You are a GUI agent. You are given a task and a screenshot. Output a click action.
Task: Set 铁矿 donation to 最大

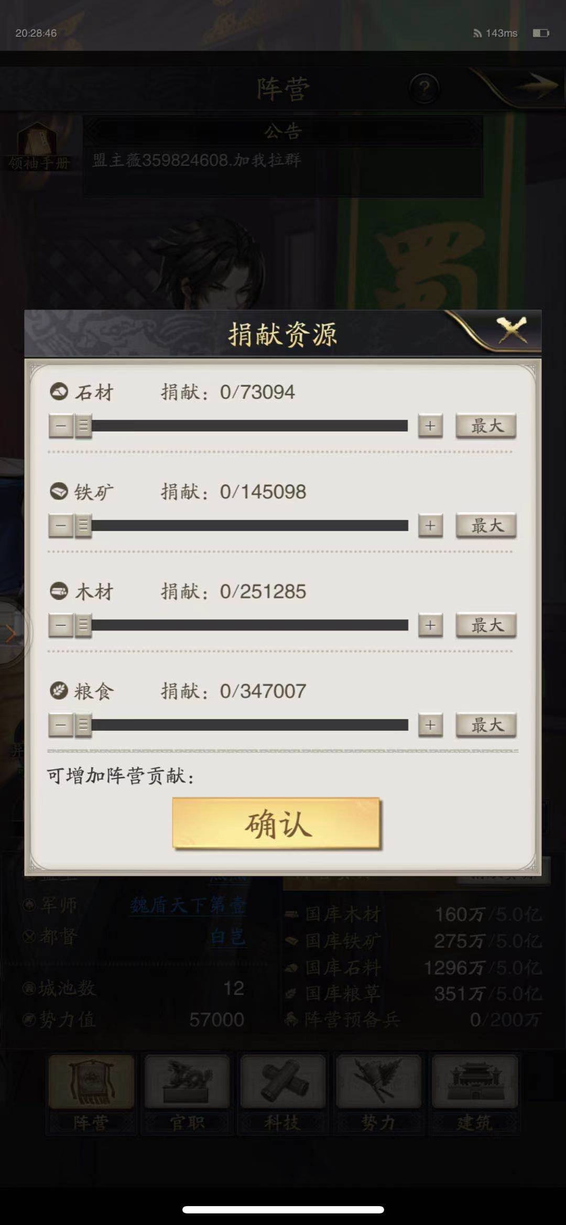486,525
